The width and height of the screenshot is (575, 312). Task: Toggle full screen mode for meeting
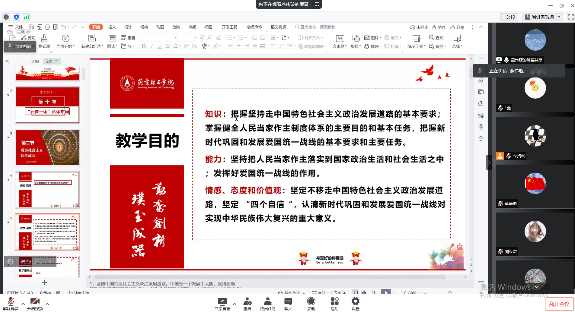pos(570,17)
